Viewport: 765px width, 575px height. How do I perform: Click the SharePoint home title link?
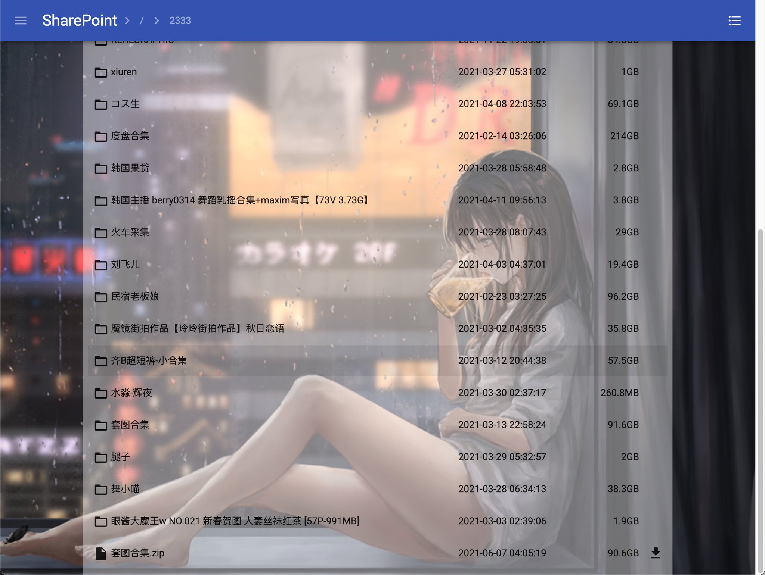(x=80, y=21)
